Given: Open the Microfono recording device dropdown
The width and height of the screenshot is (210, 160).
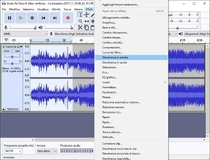Looking at the screenshot, I should tap(74, 34).
